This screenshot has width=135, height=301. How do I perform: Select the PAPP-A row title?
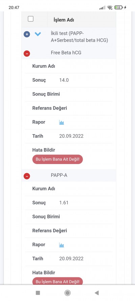coord(59,175)
